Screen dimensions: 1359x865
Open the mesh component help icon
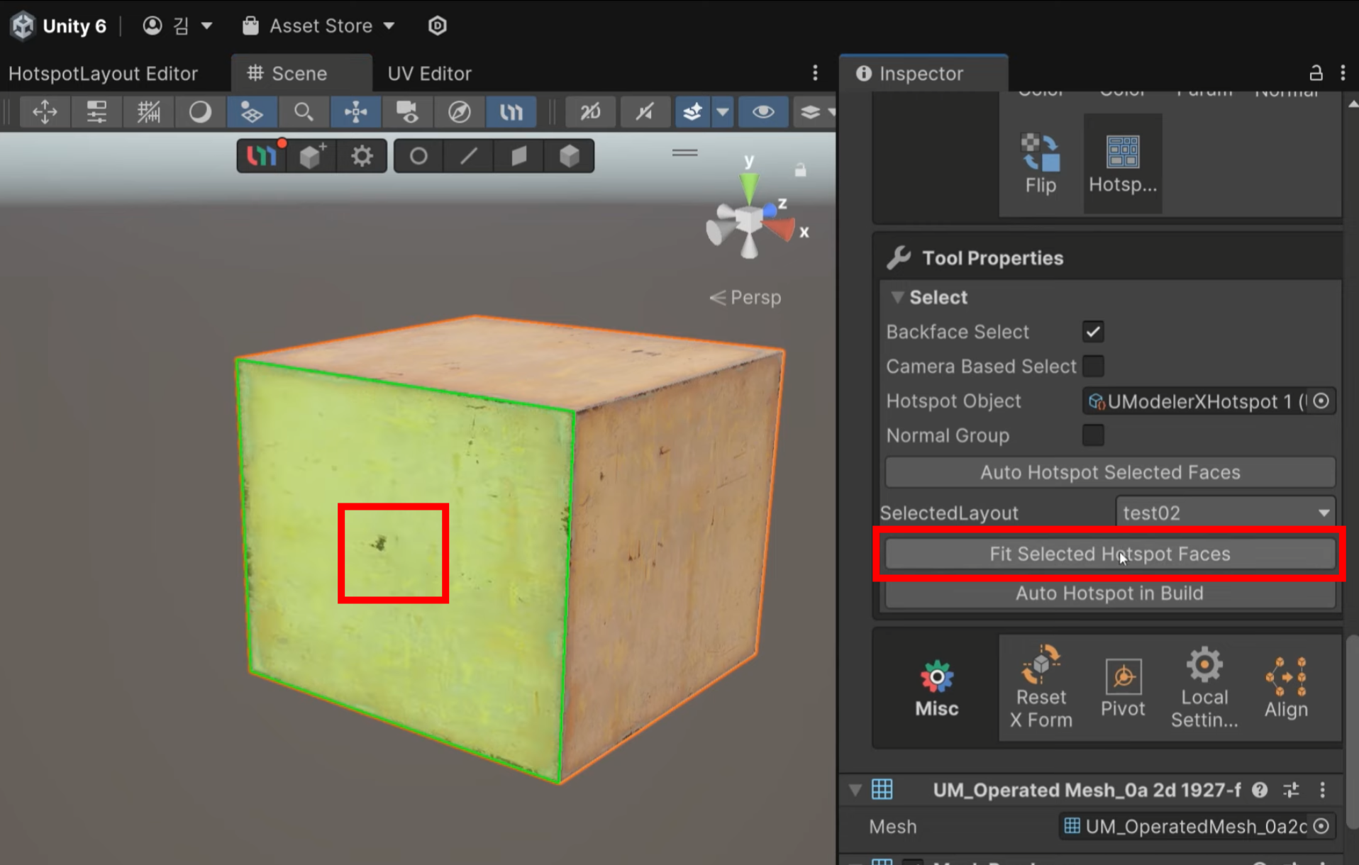coord(1260,790)
